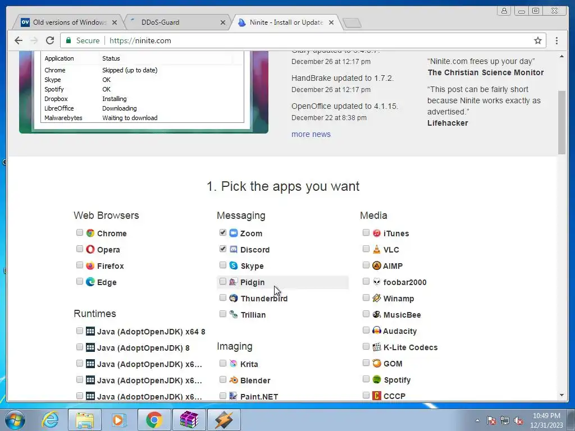This screenshot has height=431, width=575.
Task: Click the Edge logo icon
Action: (x=90, y=282)
